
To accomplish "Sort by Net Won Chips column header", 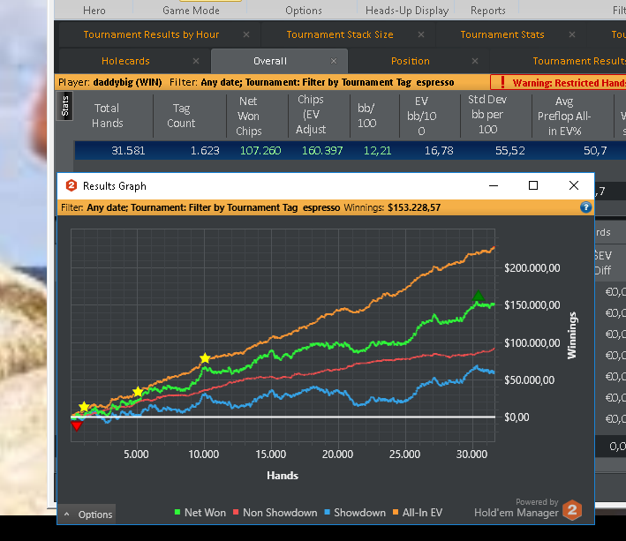I will [248, 116].
